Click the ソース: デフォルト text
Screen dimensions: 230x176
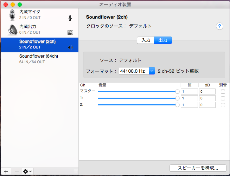121,60
